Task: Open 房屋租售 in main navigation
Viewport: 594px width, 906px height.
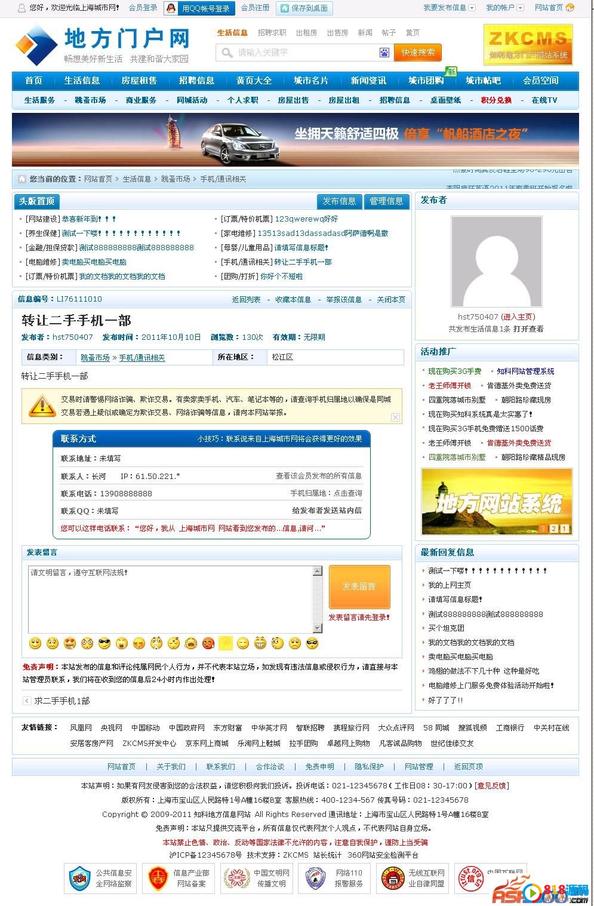Action: pos(139,81)
